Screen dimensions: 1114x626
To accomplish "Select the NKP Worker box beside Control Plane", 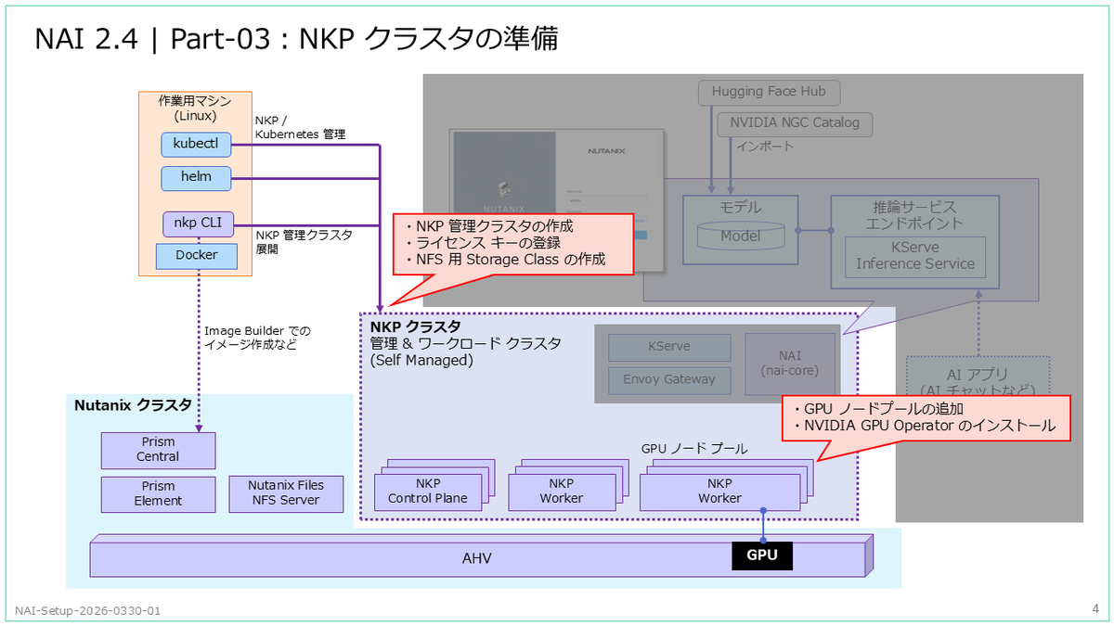I will click(x=562, y=491).
